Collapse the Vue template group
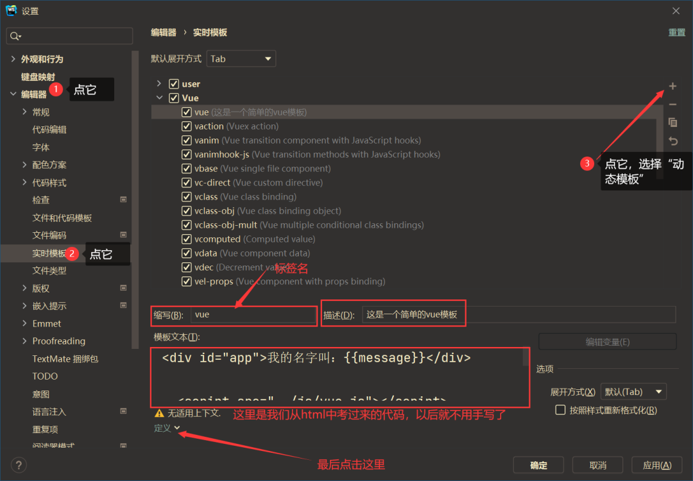 point(160,97)
